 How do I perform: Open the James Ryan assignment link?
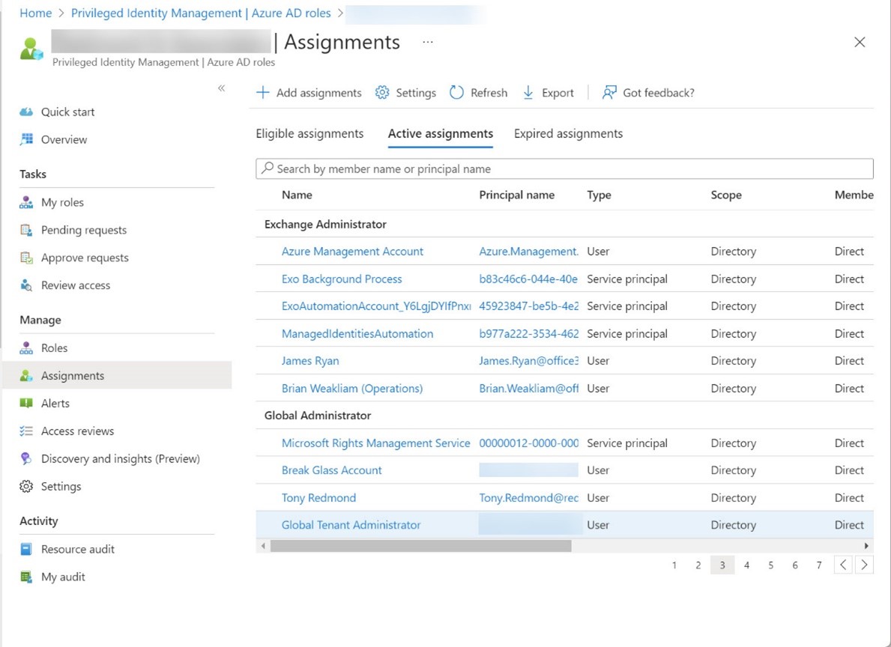point(310,361)
